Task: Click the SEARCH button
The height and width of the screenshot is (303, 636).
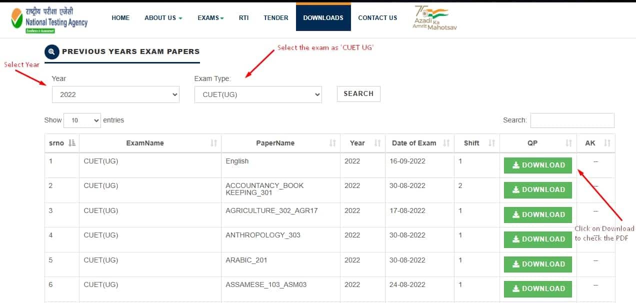Action: (x=358, y=93)
